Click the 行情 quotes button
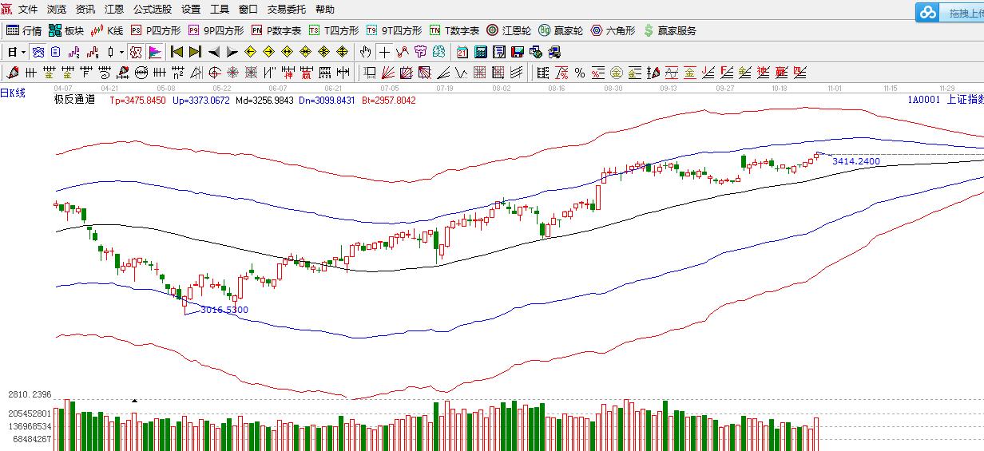The height and width of the screenshot is (451, 984). 24,30
